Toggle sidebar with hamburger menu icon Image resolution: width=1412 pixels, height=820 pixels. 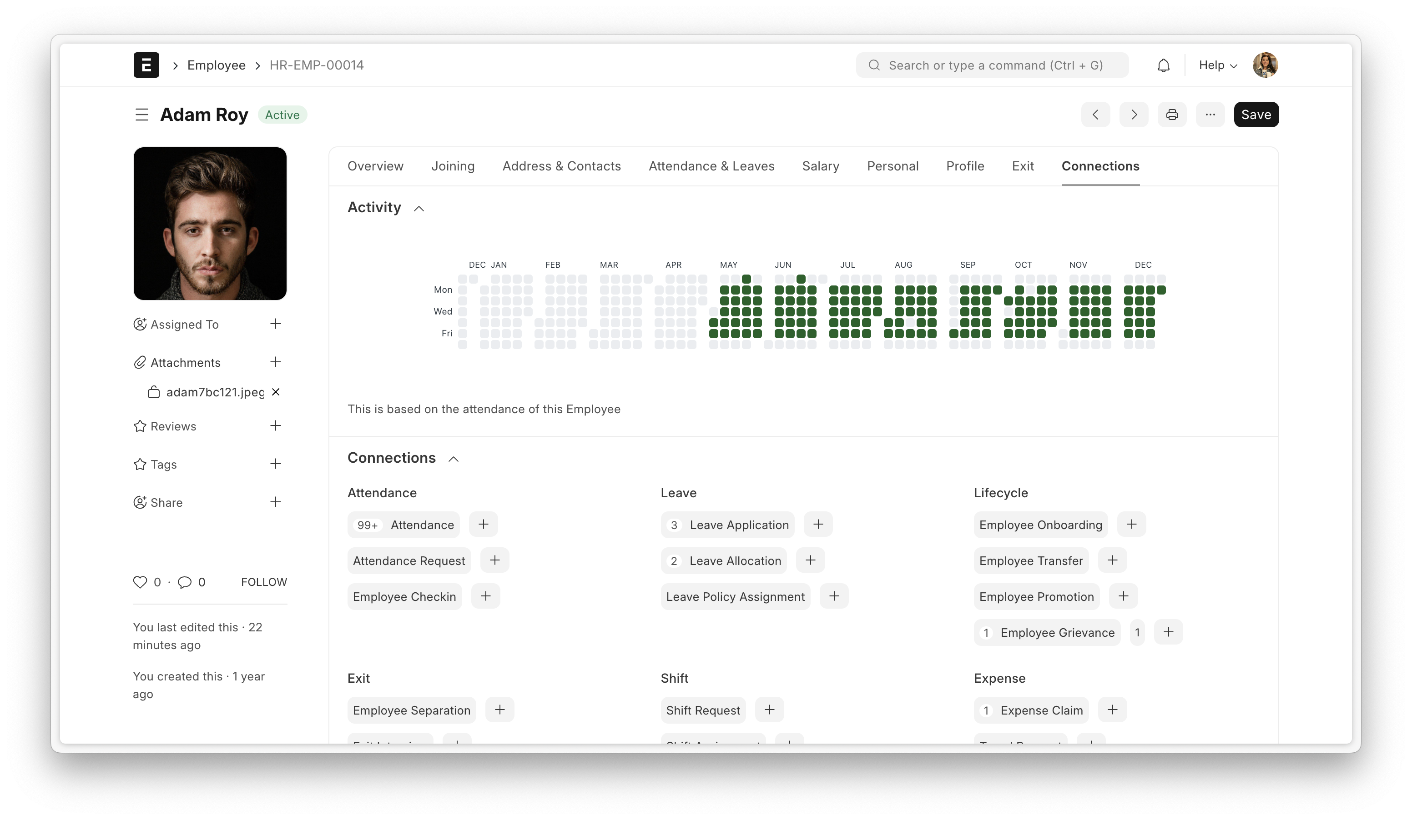click(x=142, y=115)
